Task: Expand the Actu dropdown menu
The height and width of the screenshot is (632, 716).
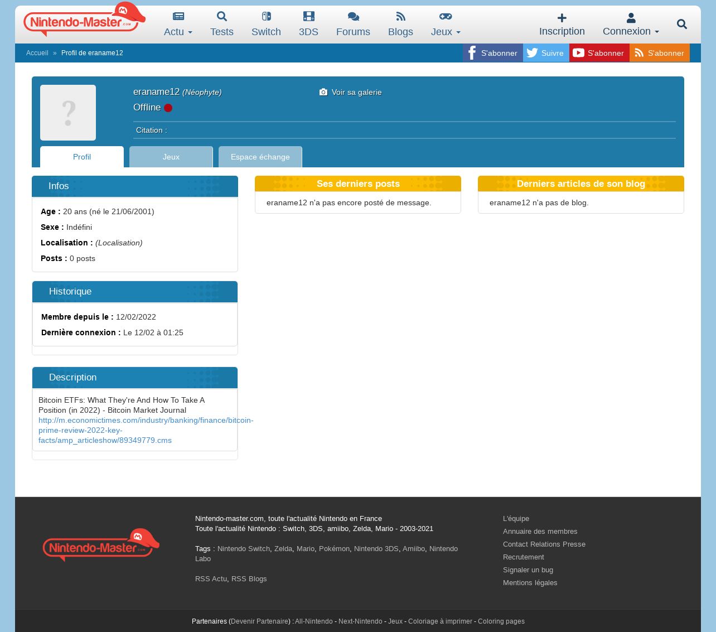Action: coord(178,32)
